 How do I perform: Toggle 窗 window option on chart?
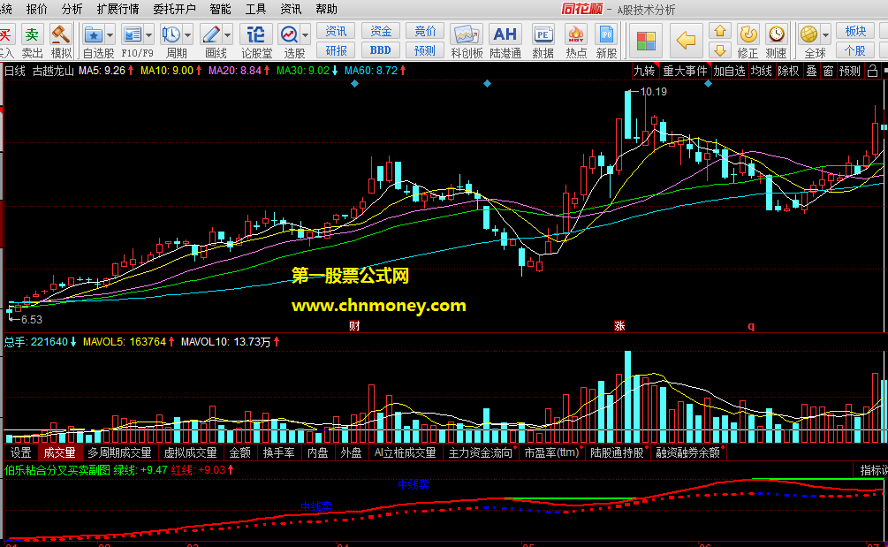[x=828, y=71]
